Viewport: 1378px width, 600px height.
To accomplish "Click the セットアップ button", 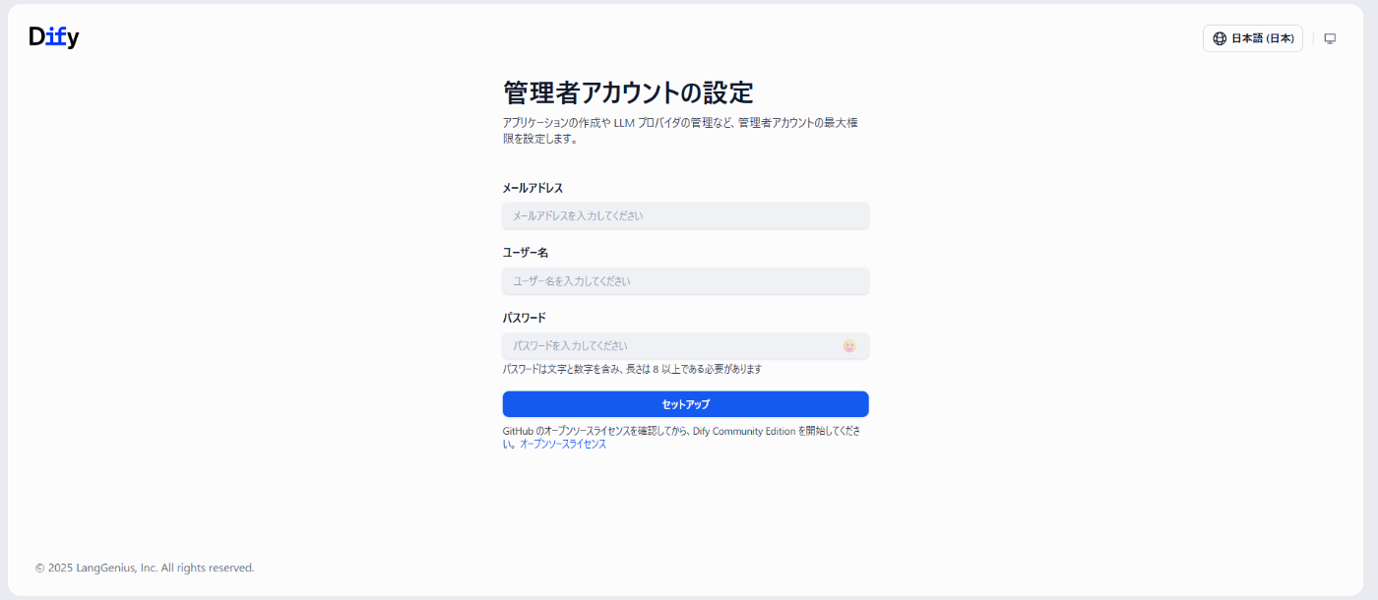I will (x=685, y=404).
